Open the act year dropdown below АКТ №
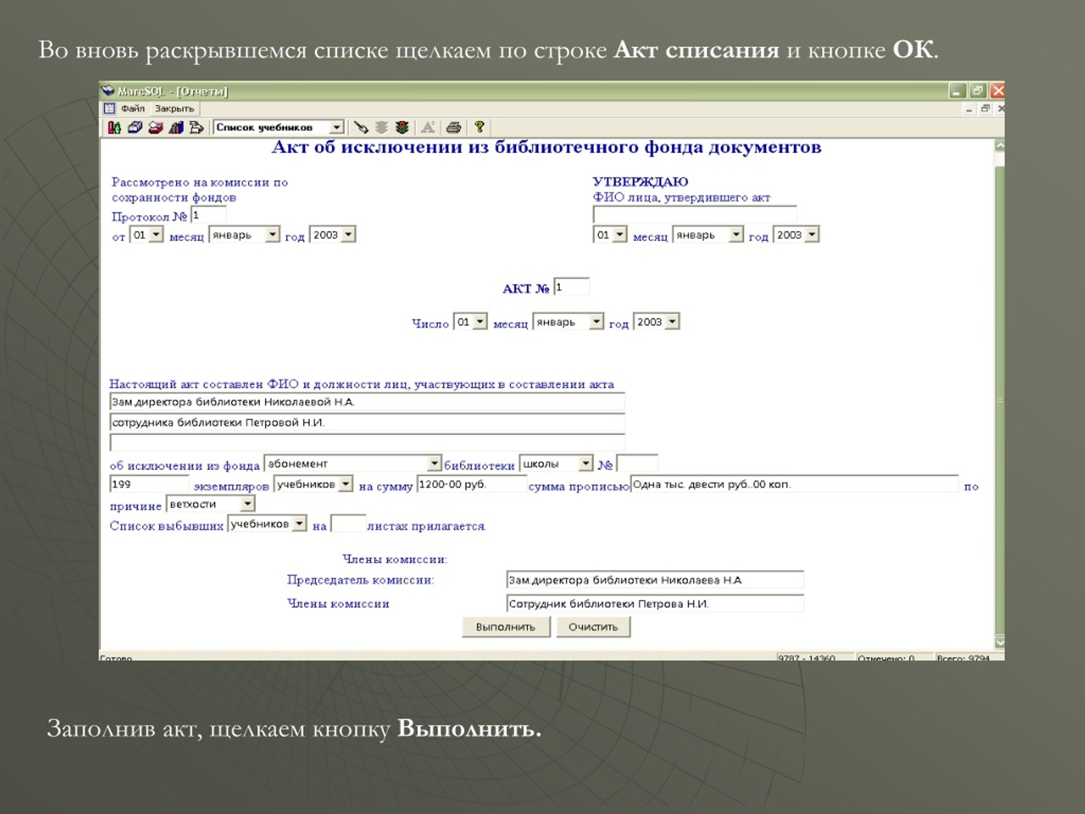1085x814 pixels. pos(673,322)
